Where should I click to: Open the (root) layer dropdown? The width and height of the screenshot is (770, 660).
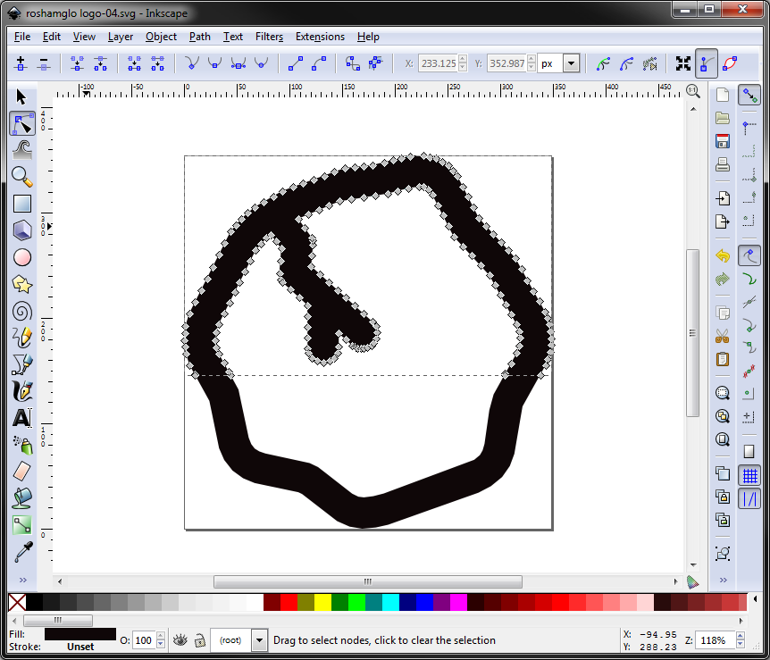click(x=259, y=640)
